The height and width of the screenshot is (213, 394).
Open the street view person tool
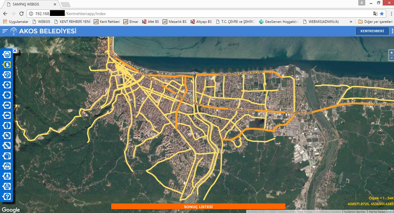click(7, 176)
